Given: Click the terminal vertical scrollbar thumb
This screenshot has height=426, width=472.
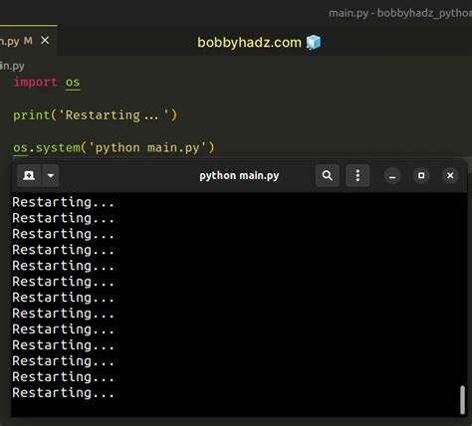Looking at the screenshot, I should (462, 399).
